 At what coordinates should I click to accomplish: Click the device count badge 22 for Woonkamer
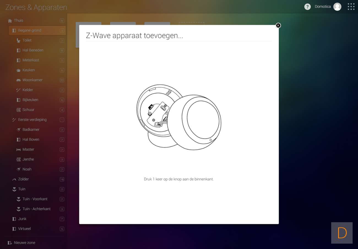(x=62, y=80)
